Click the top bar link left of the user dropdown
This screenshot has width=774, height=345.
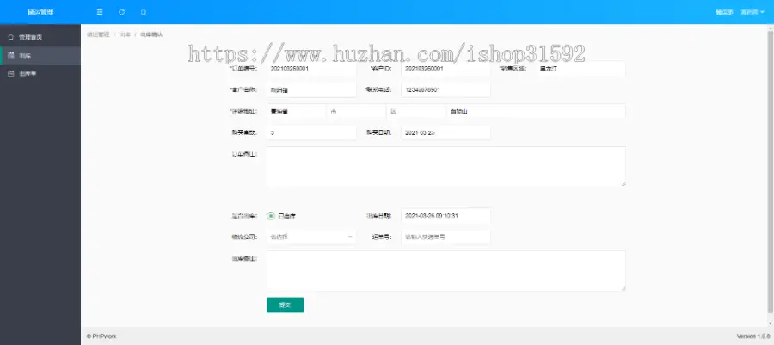click(723, 12)
